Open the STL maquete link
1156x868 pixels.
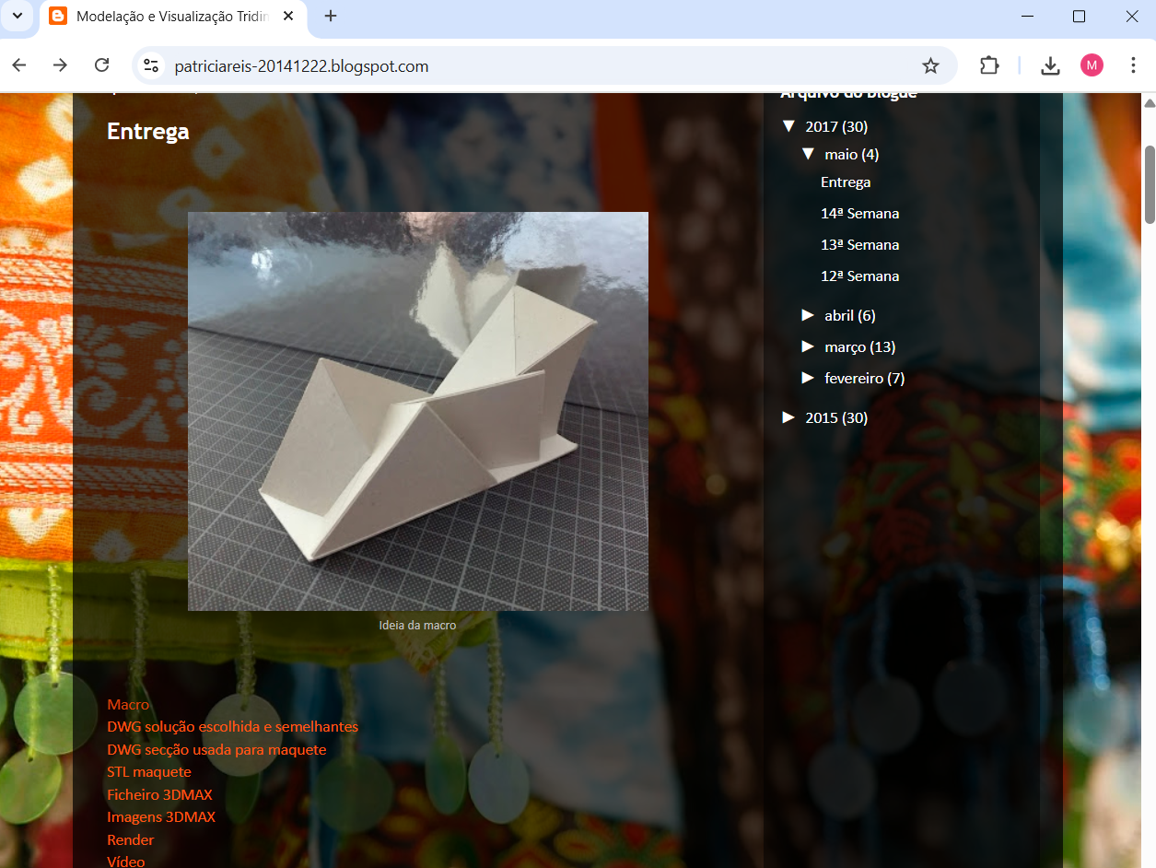click(x=149, y=772)
